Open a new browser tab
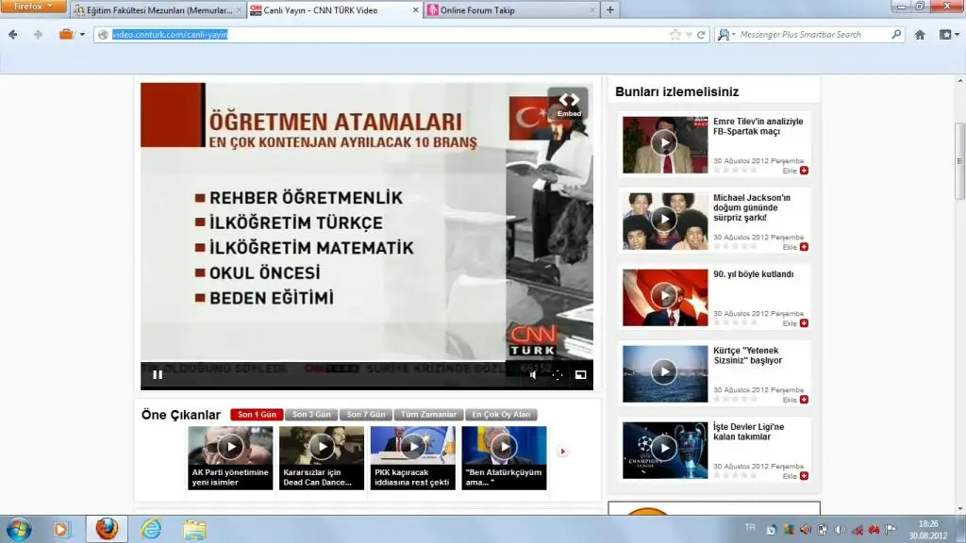966x543 pixels. pyautogui.click(x=610, y=9)
